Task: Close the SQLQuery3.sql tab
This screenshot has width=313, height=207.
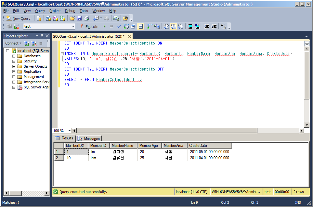Action: pos(129,36)
